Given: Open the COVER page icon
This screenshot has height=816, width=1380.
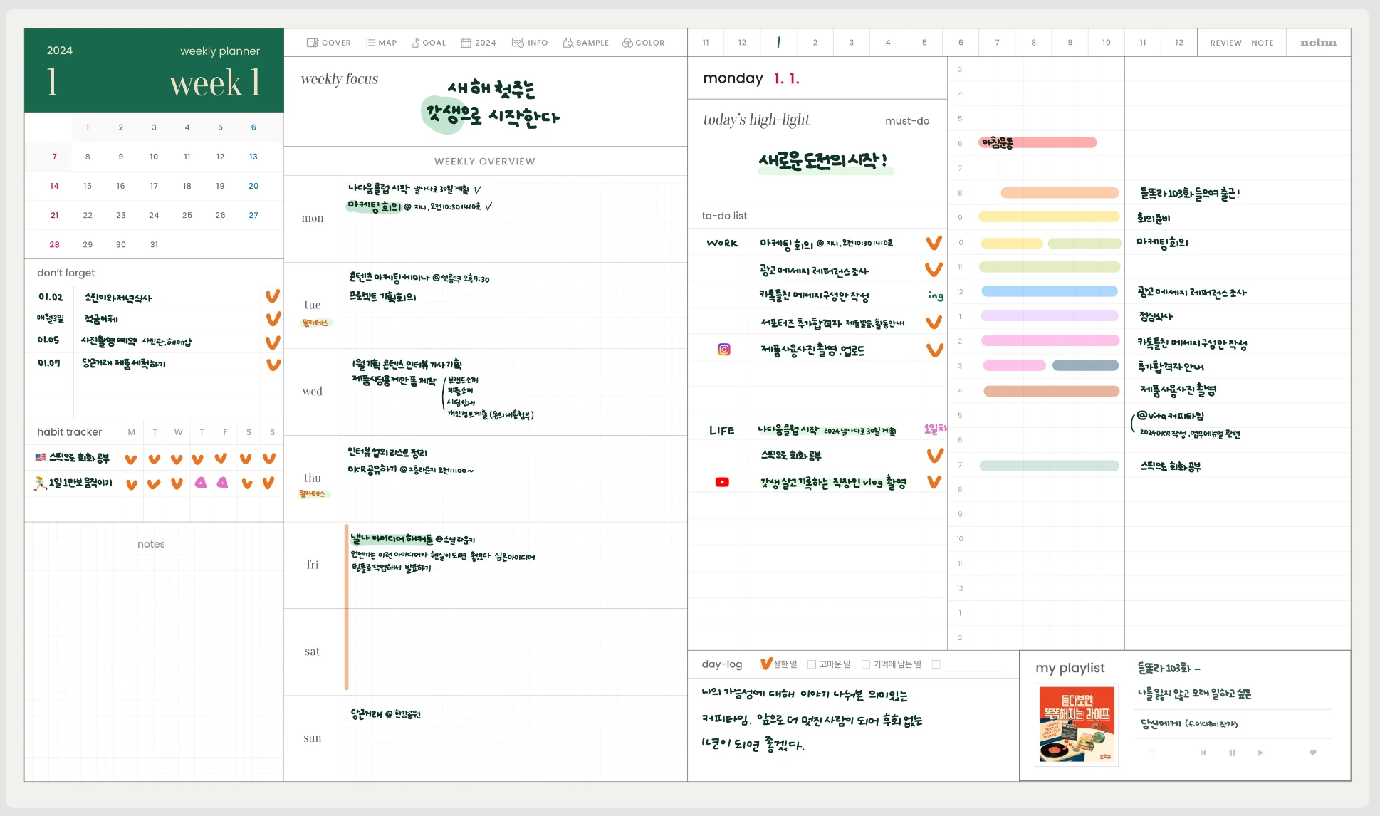Looking at the screenshot, I should tap(313, 43).
